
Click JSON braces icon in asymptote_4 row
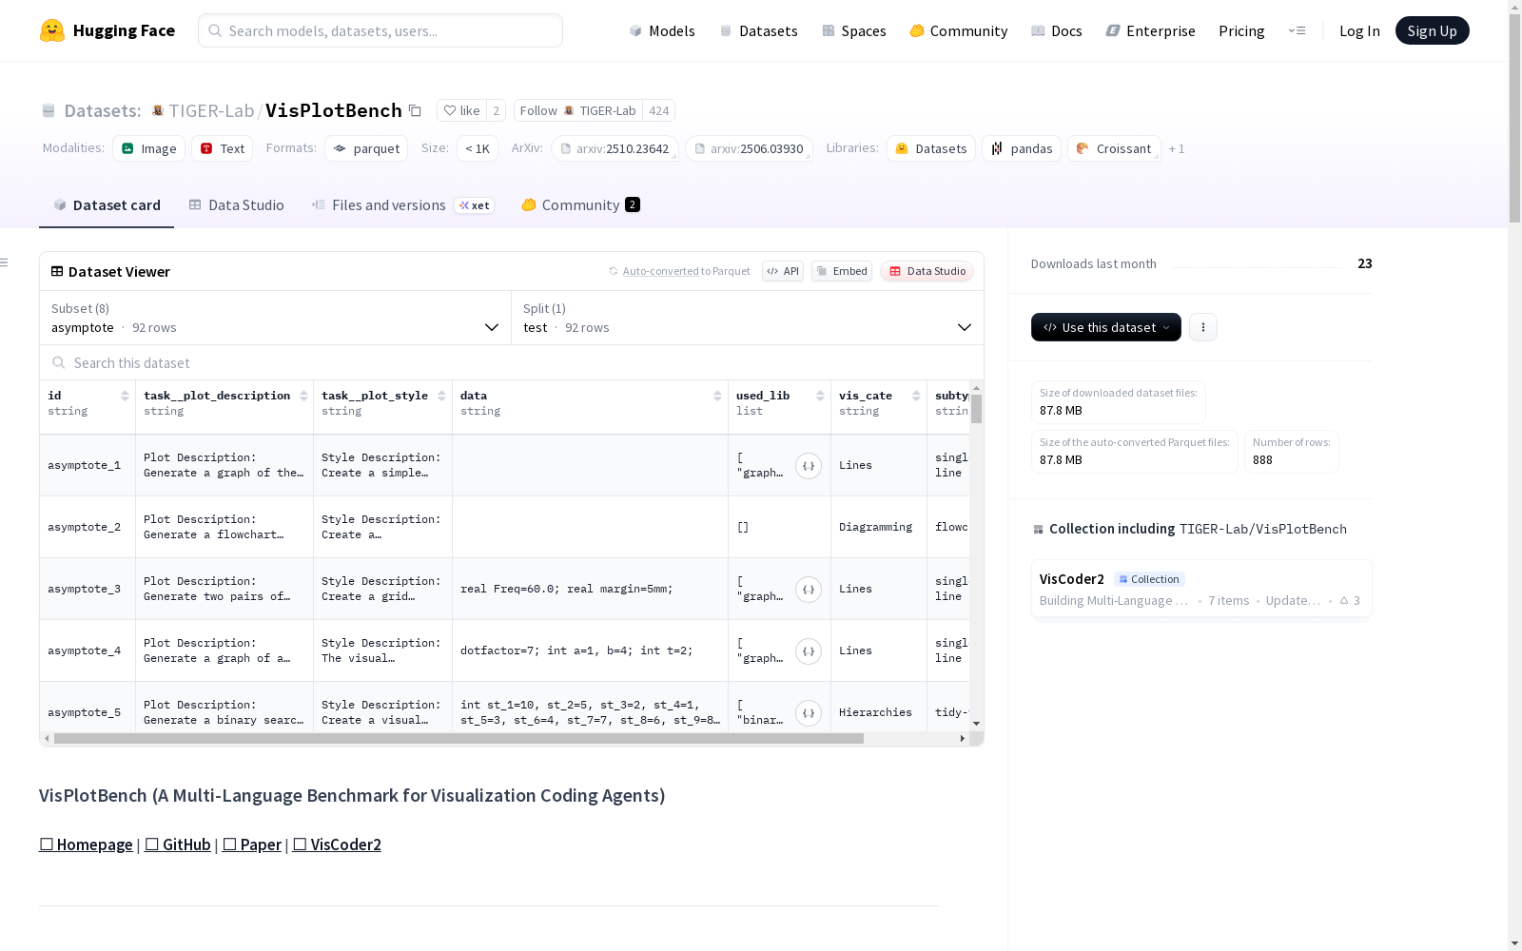point(809,651)
